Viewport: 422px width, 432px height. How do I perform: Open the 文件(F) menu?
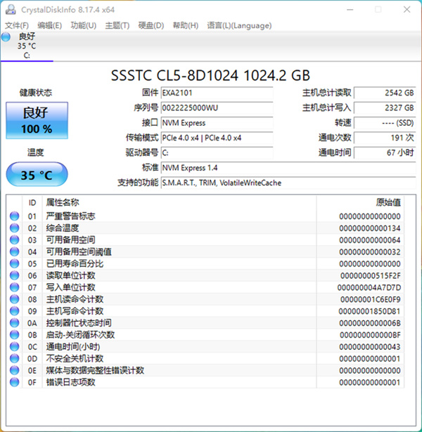point(17,25)
